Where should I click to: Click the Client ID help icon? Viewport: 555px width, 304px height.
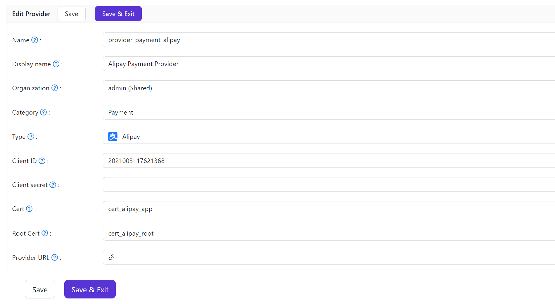[42, 161]
